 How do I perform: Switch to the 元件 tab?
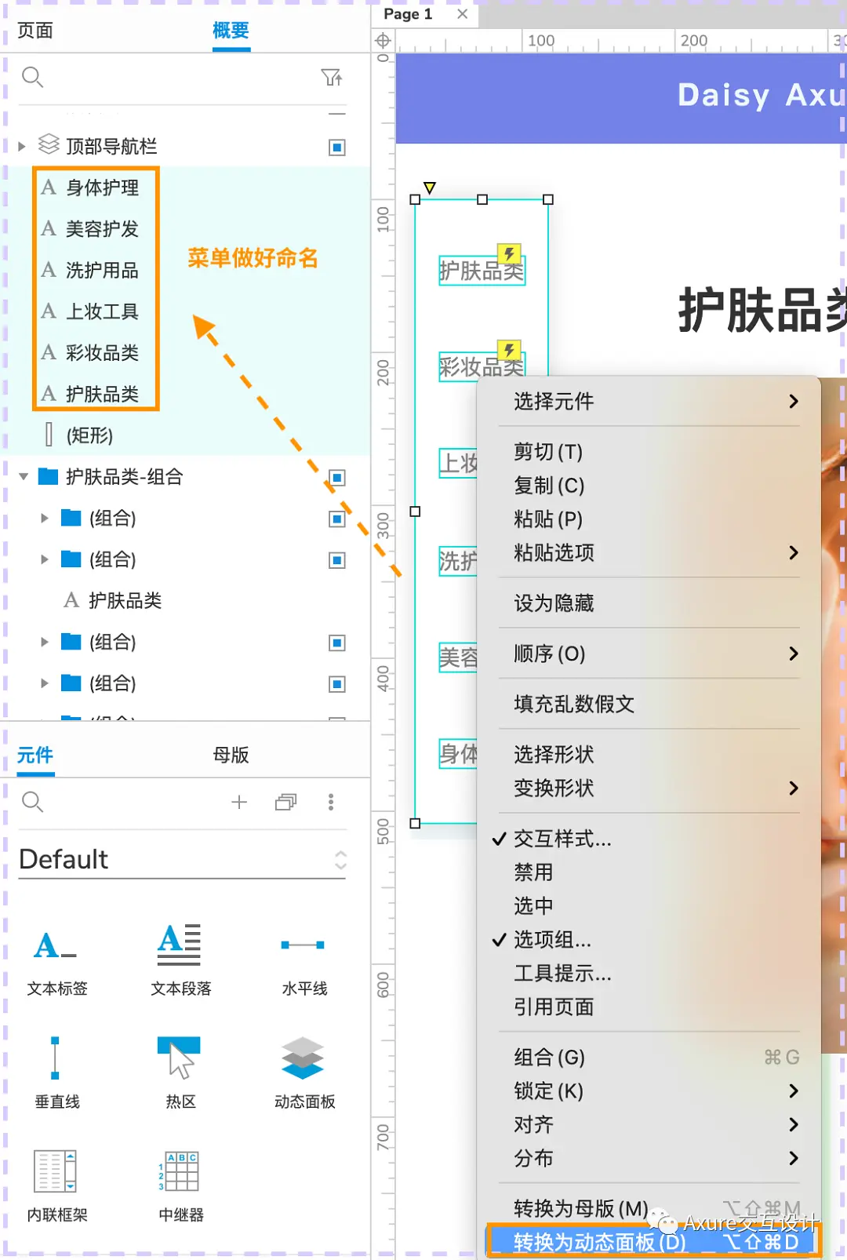pos(35,756)
